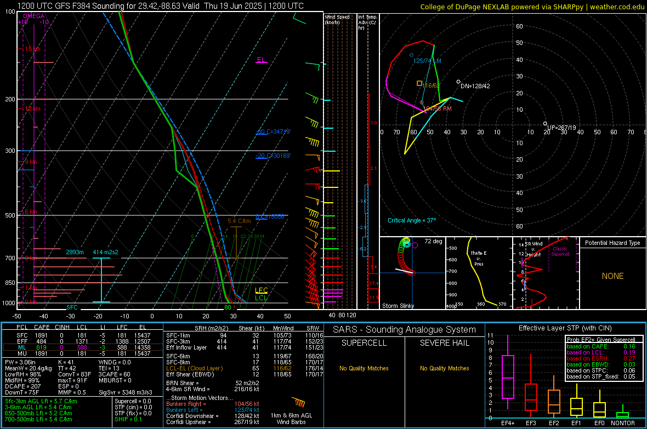Click the orange LCL-EL (Cloud Layer) row
The height and width of the screenshot is (429, 647).
click(x=245, y=368)
